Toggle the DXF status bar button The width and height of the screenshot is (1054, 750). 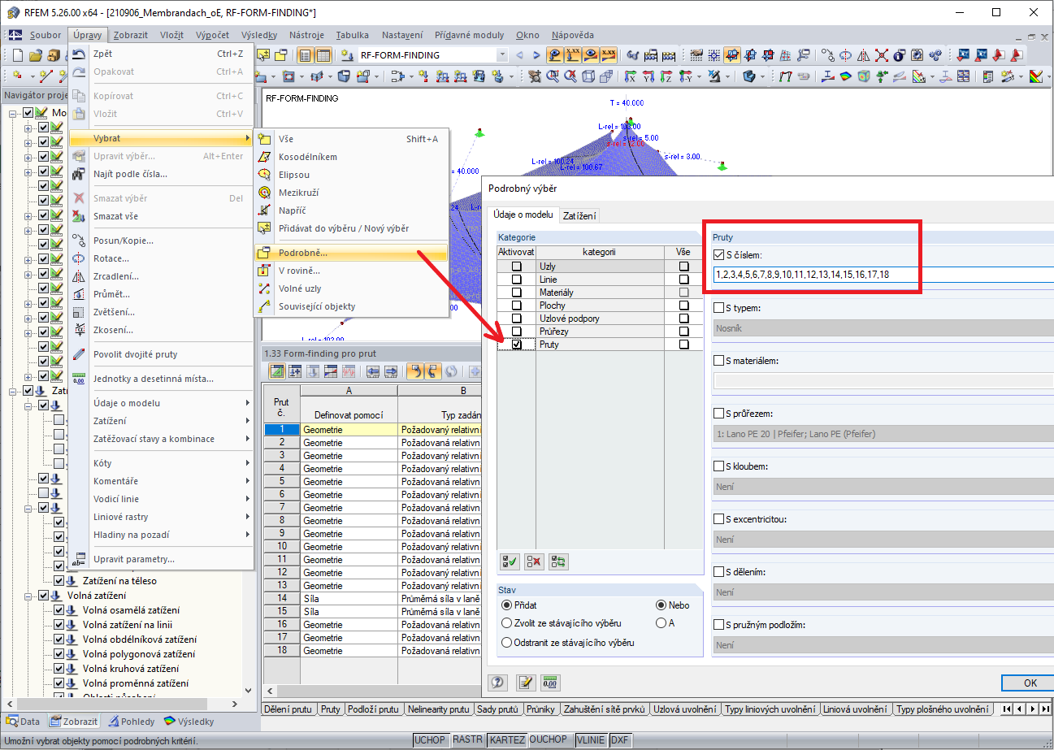(x=620, y=740)
